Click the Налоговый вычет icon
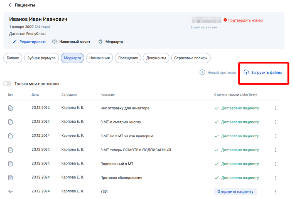Image resolution: width=293 pixels, height=199 pixels. pos(54,42)
